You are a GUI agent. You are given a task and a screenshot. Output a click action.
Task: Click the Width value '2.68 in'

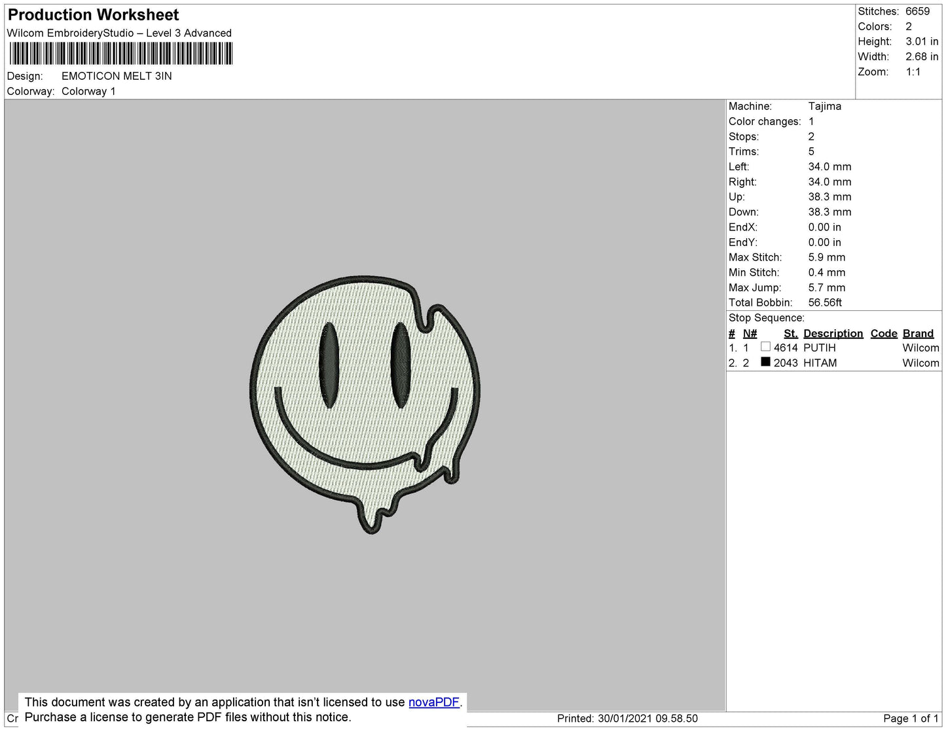pyautogui.click(x=922, y=57)
